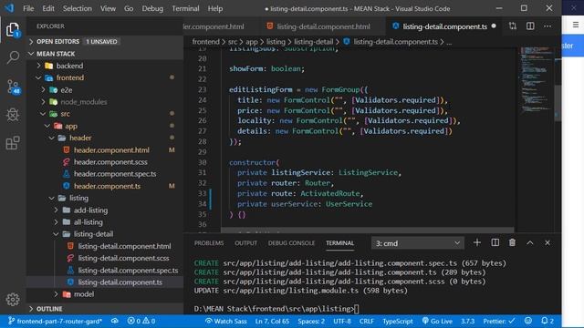The width and height of the screenshot is (584, 328).
Task: Switch to listing-detail.component.ts editor tab
Action: tap(444, 26)
